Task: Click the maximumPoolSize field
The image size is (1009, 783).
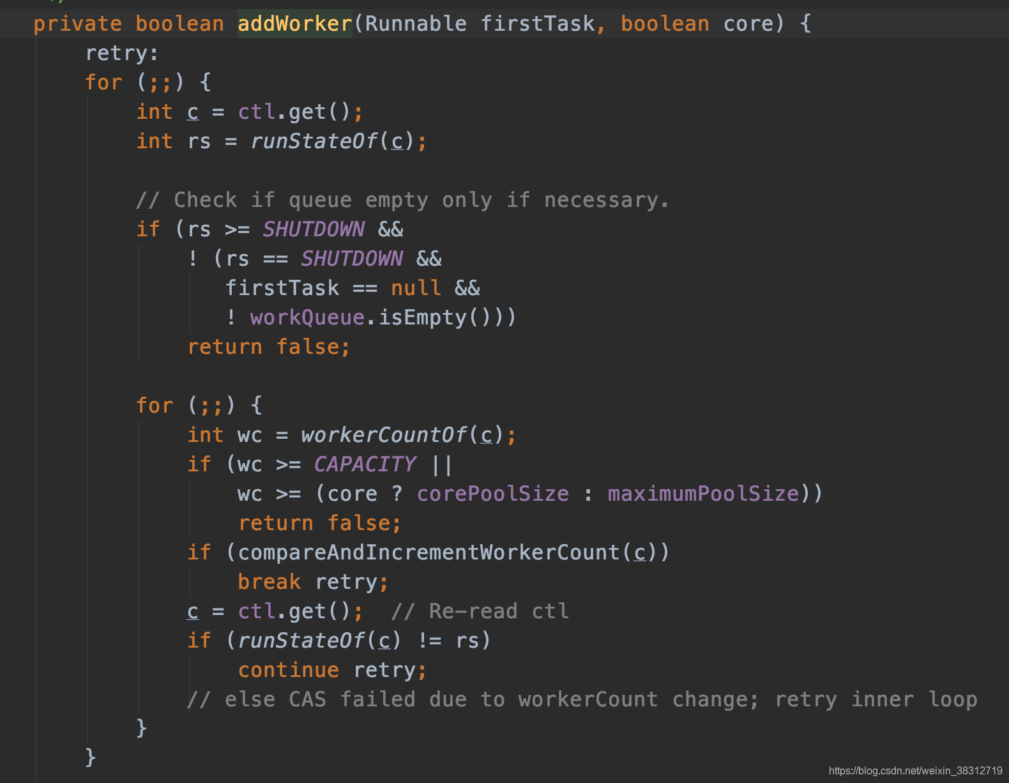Action: (x=703, y=494)
